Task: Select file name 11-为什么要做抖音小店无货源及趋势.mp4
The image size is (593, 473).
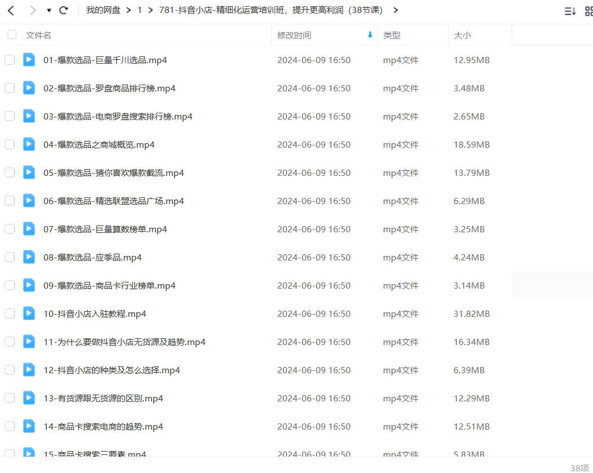Action: [124, 342]
